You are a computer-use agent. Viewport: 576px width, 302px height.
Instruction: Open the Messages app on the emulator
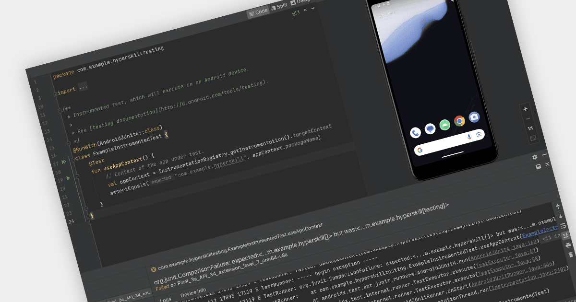pos(430,128)
